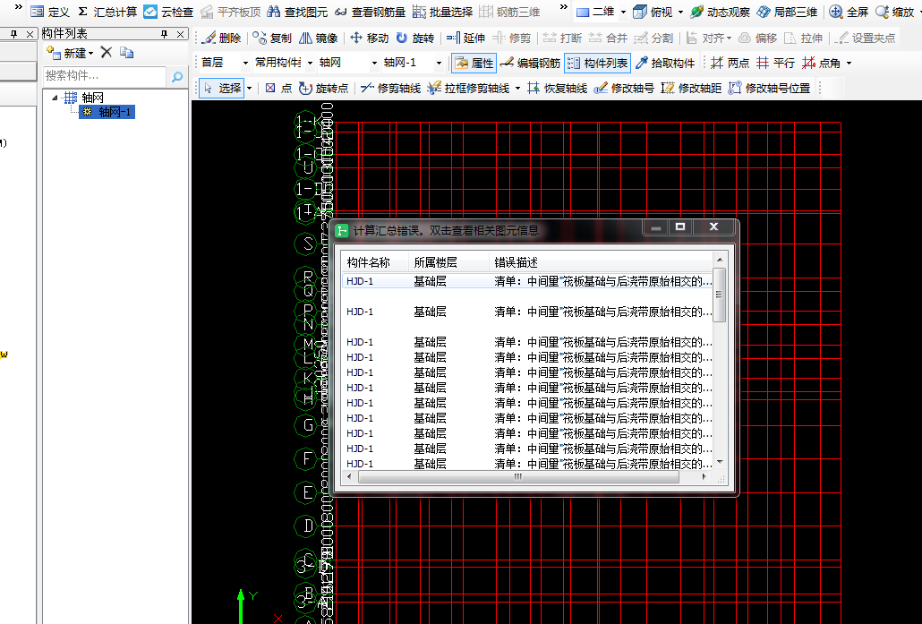Screen dimensions: 922x624
Task: Select the 点 point drawing tool
Action: tap(278, 89)
